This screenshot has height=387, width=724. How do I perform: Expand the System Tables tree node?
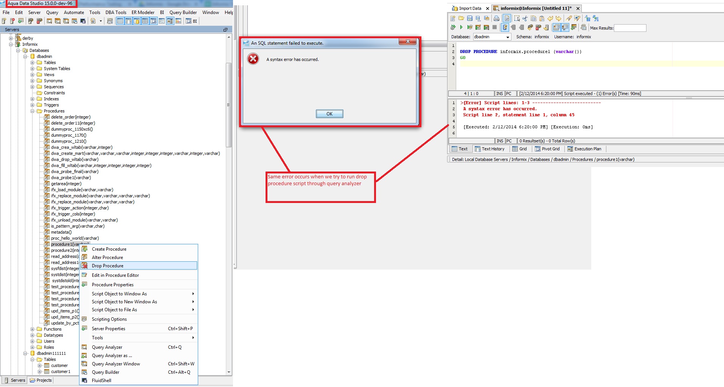33,69
